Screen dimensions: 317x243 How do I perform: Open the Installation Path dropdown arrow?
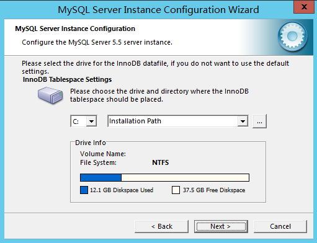(243, 122)
